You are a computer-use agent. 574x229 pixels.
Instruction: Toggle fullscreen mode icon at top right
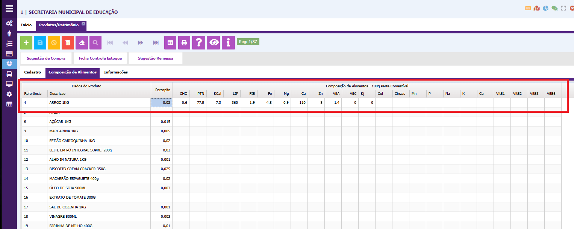click(563, 8)
